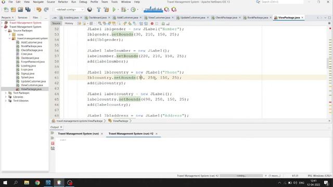Open the Debug Project dropdown arrow

click(x=127, y=9)
